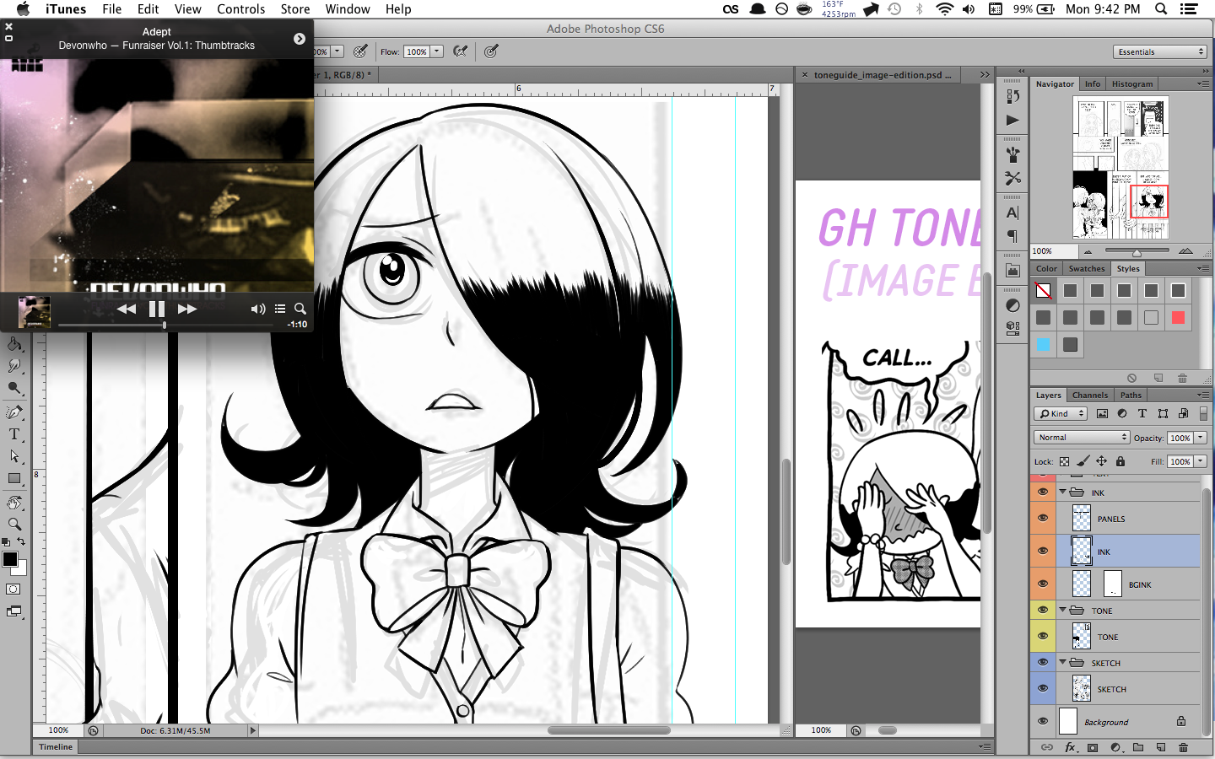Viewport: 1215px width, 759px height.
Task: Click the Timeline panel tab
Action: pos(56,746)
